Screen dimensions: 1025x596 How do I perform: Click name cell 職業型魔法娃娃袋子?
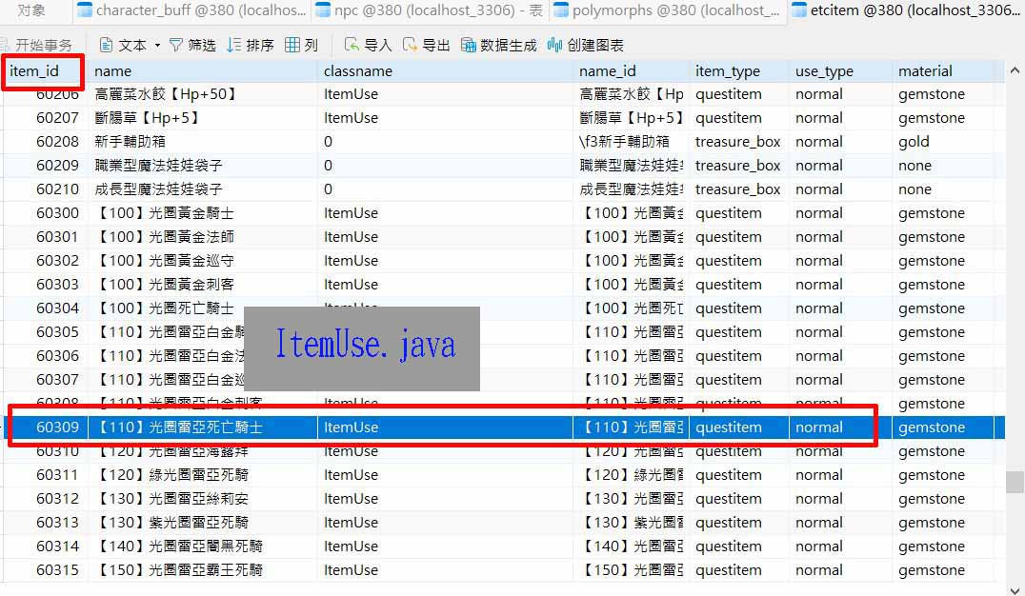tap(158, 166)
